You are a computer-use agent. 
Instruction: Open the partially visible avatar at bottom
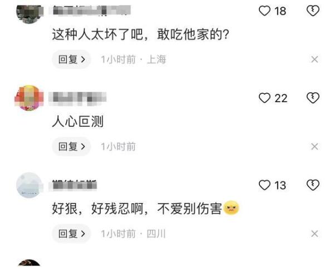coord(29,263)
